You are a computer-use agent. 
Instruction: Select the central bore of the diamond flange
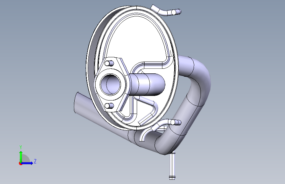coord(110,84)
